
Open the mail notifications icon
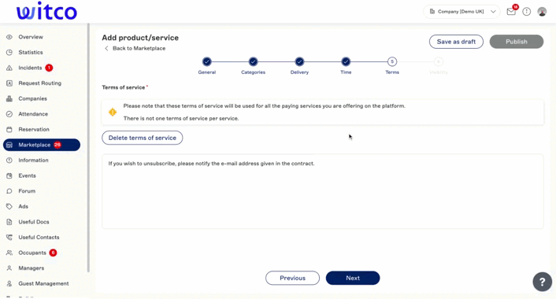(x=510, y=12)
